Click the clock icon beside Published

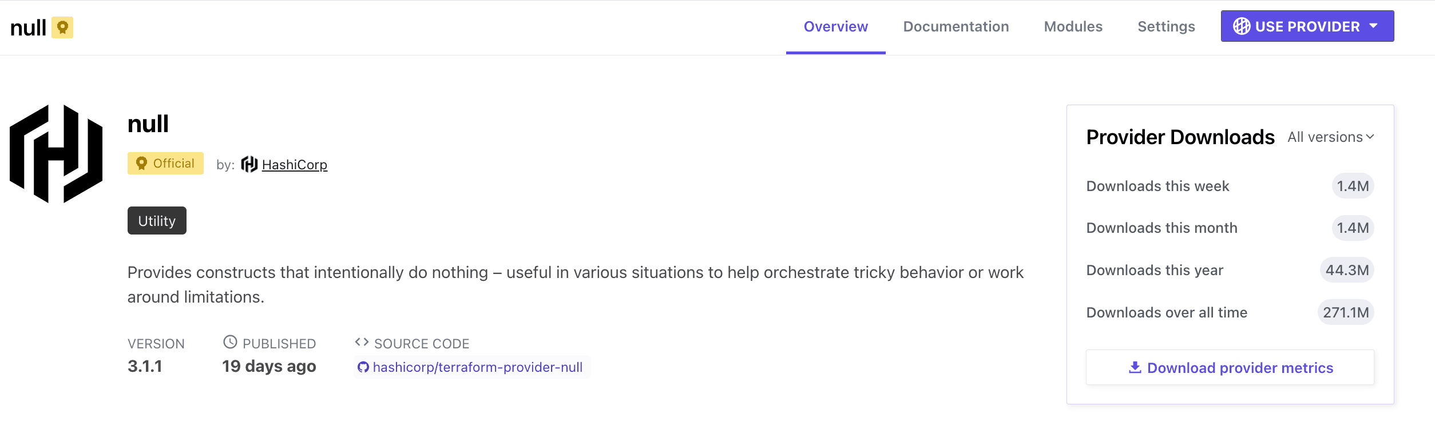point(230,342)
